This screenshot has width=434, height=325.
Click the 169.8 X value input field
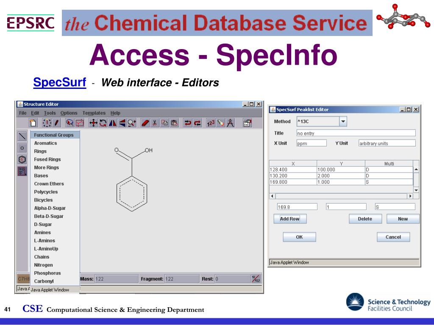click(297, 207)
